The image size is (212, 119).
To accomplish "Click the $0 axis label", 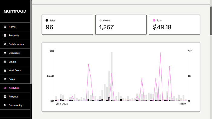I will click(52, 101).
